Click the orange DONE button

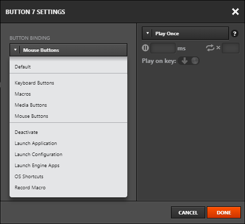point(224,212)
